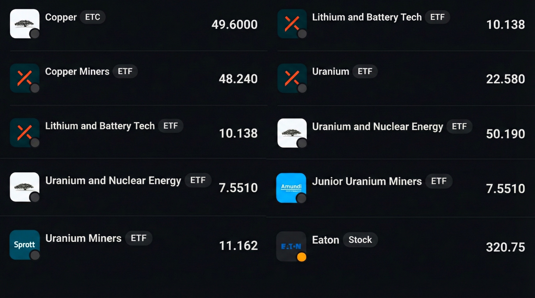The width and height of the screenshot is (535, 298).
Task: Click the Copper price 49.6000
Action: pyautogui.click(x=234, y=25)
